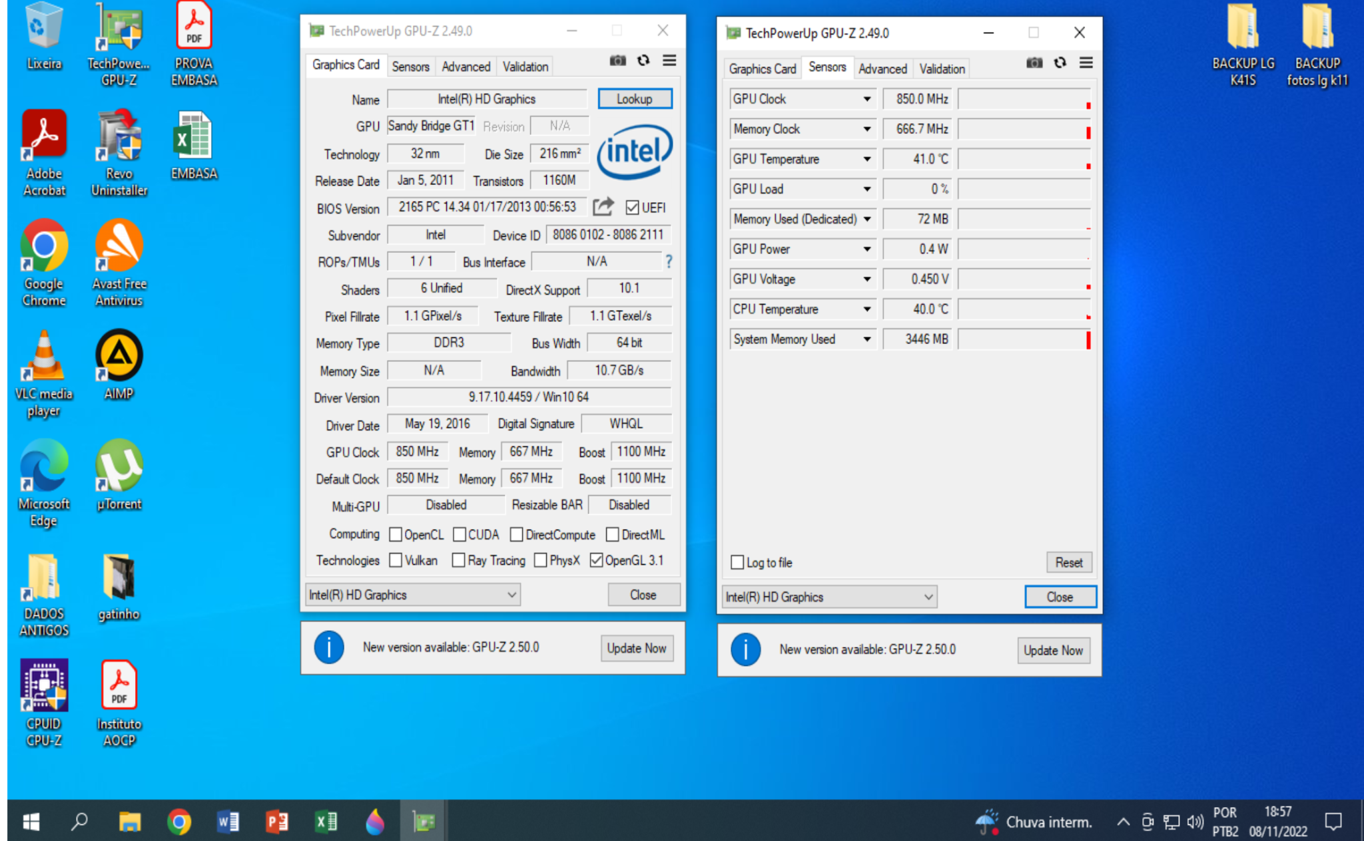Image resolution: width=1364 pixels, height=841 pixels.
Task: Switch to Validation tab in Graphics Card window
Action: 525,67
